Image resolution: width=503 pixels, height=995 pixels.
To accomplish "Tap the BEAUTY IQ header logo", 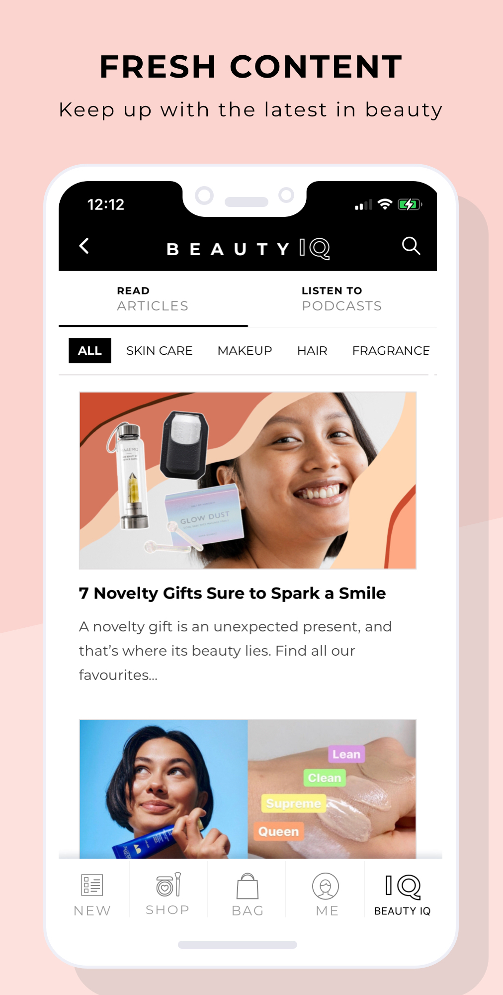I will [248, 248].
